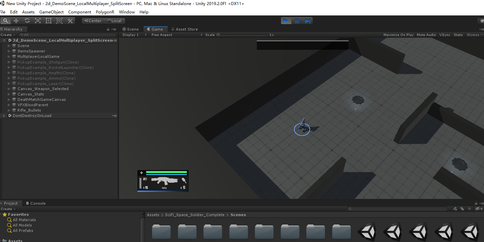Switch to the Game tab

pyautogui.click(x=155, y=29)
